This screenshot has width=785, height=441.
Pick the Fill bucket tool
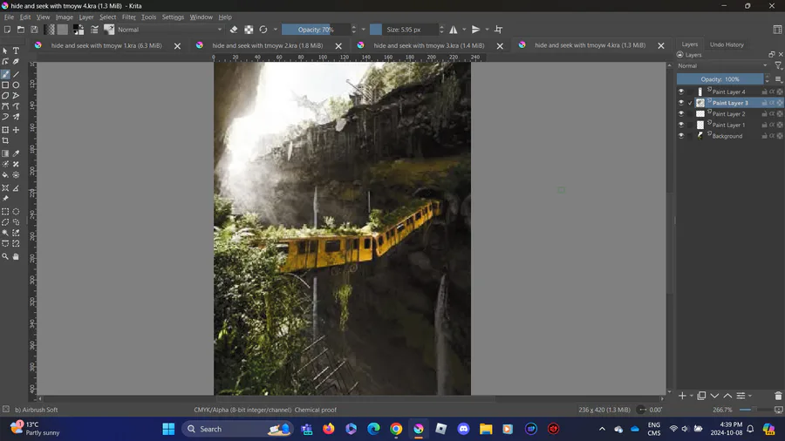5,175
